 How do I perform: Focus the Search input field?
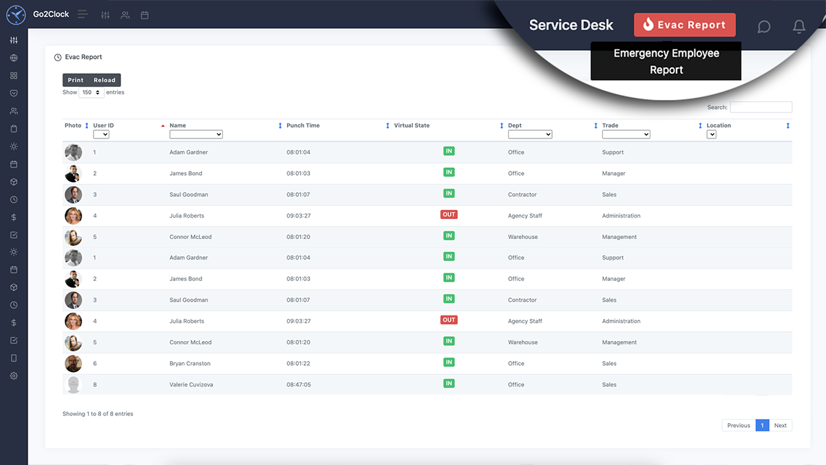click(761, 107)
